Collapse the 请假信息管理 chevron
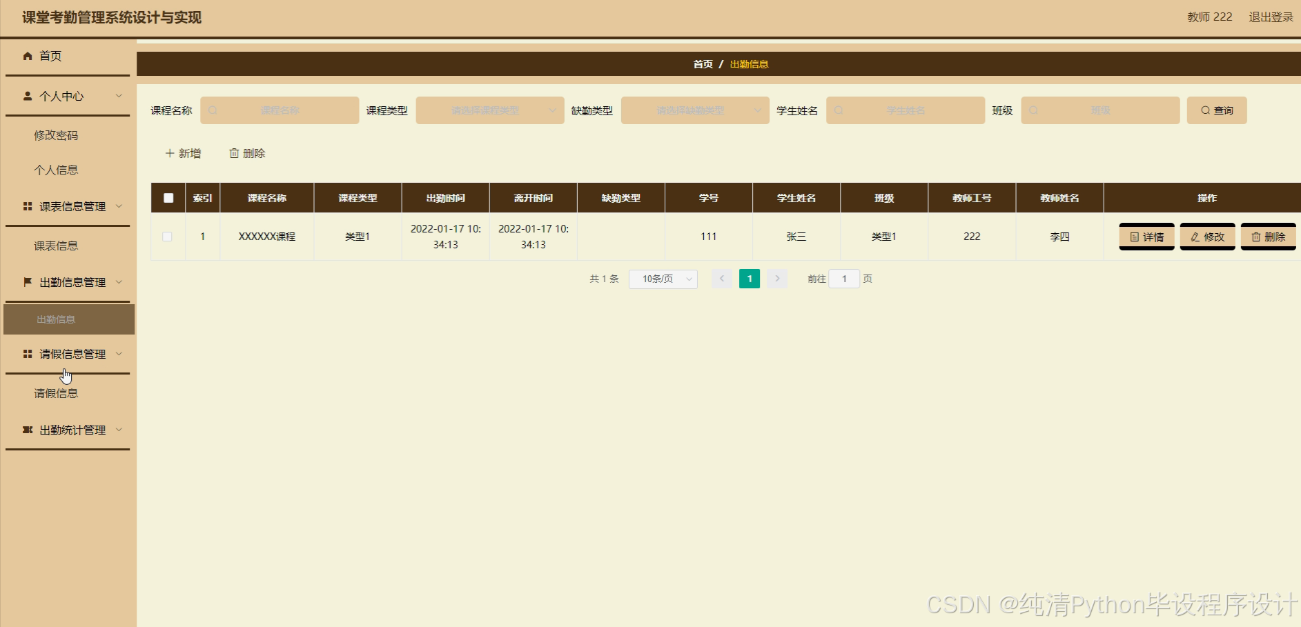This screenshot has height=627, width=1301. [119, 354]
